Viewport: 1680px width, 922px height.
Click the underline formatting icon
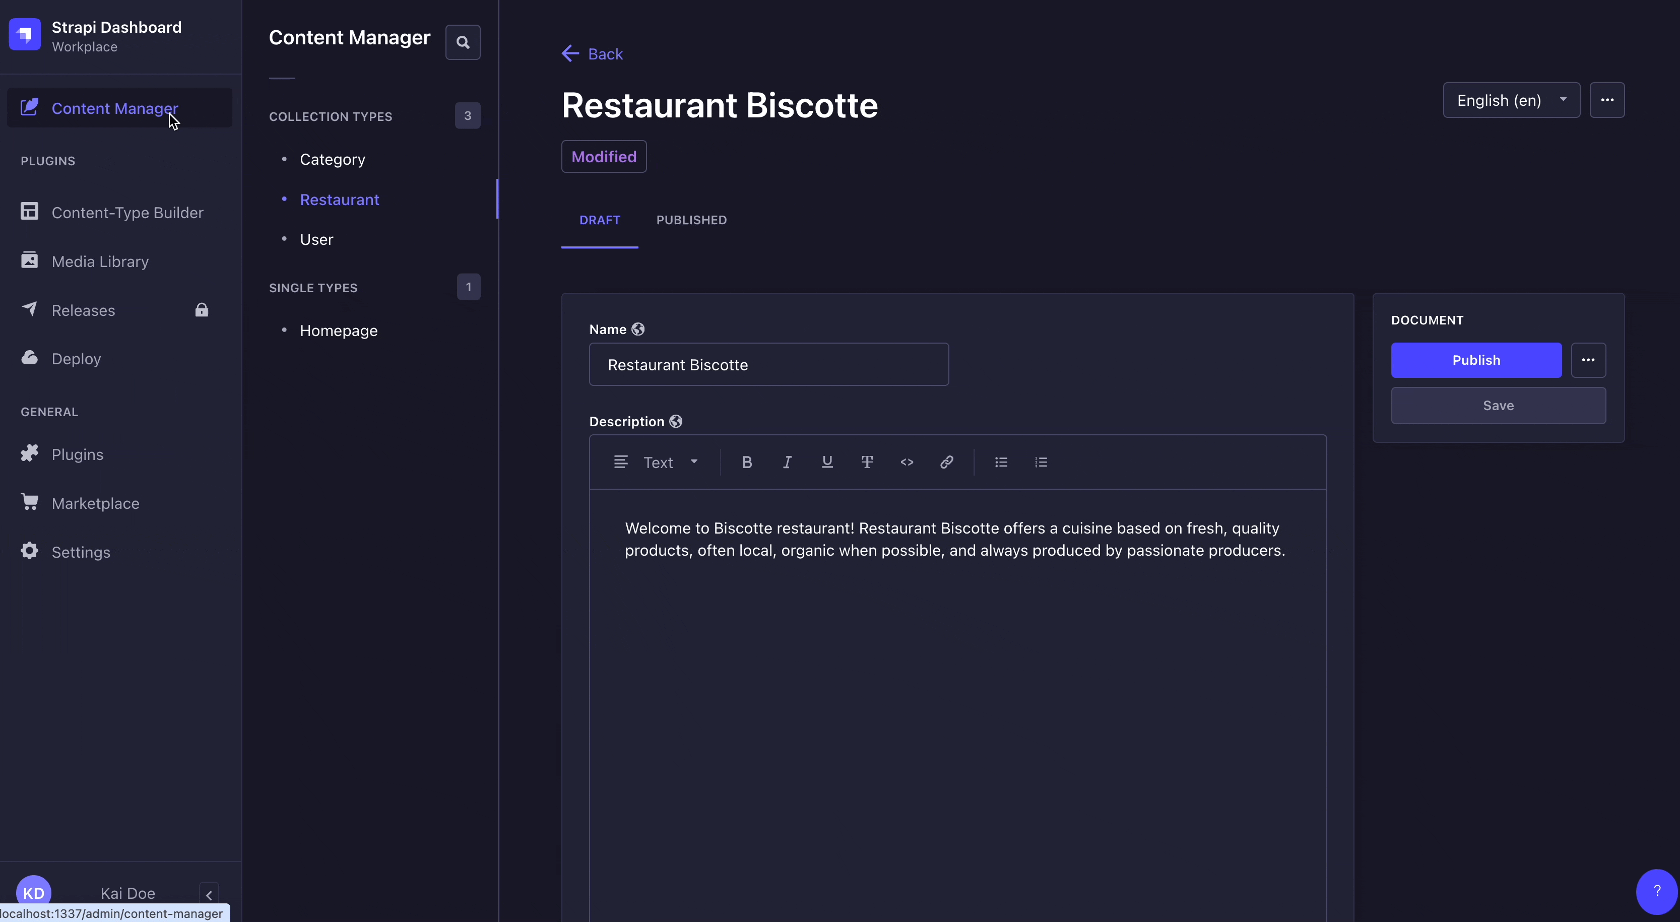(827, 463)
